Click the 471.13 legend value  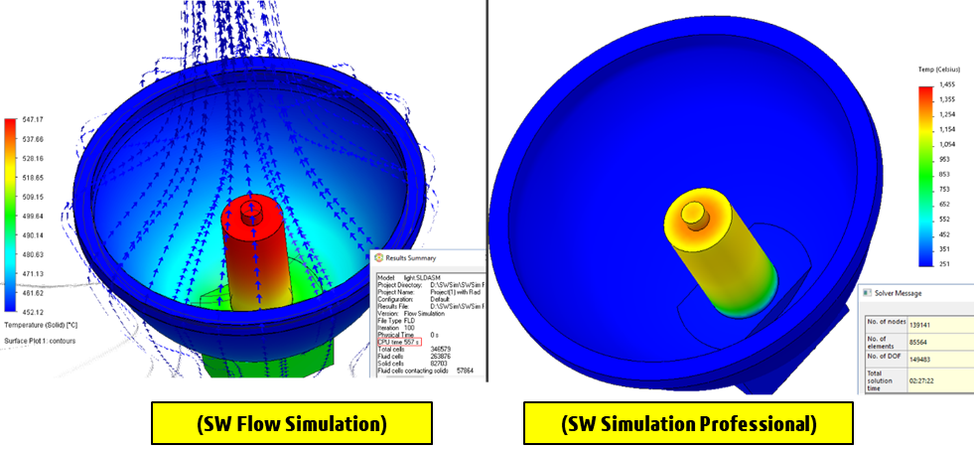pos(34,273)
